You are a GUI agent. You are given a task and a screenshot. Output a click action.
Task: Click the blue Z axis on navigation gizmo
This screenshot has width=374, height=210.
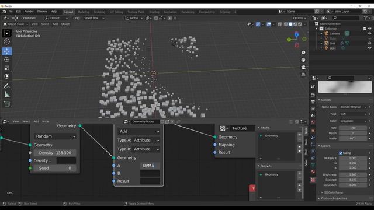click(x=296, y=35)
